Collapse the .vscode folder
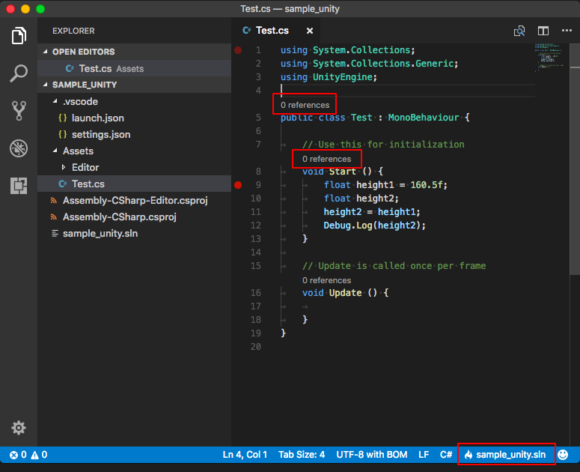 click(x=55, y=101)
